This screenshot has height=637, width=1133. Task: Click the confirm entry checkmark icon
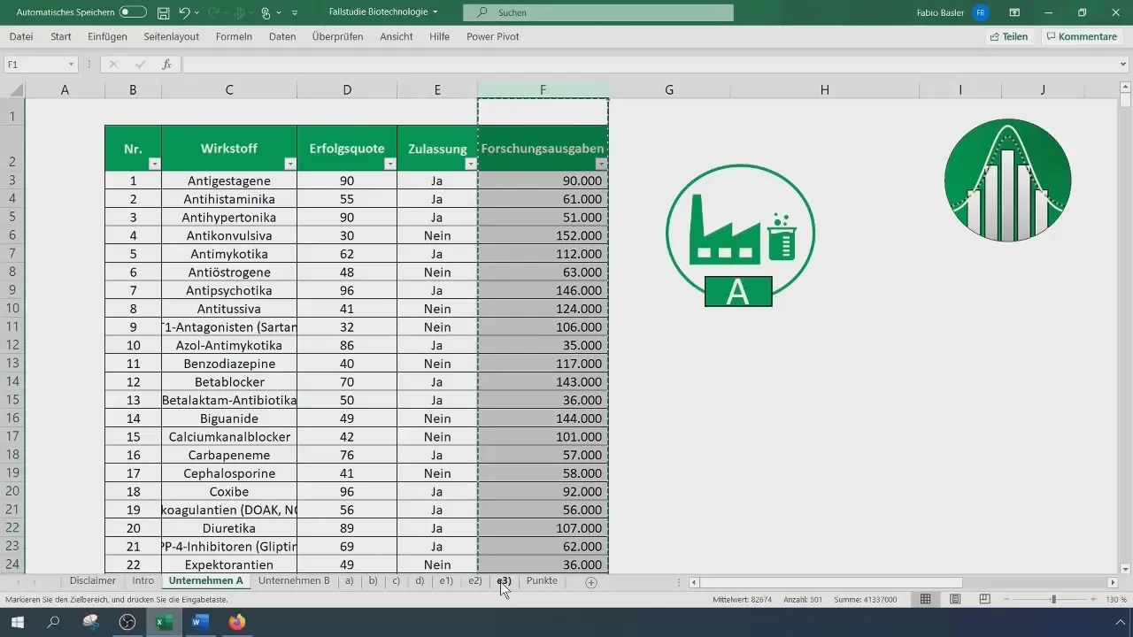coord(140,65)
